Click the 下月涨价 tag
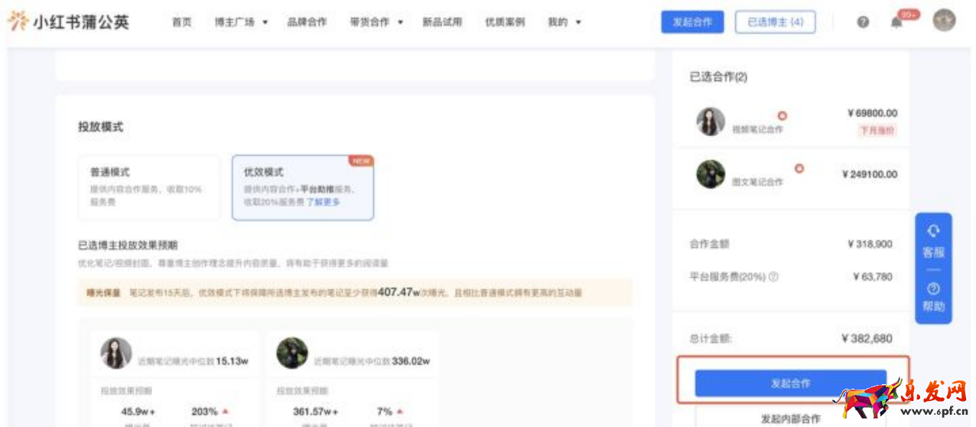 tap(877, 130)
